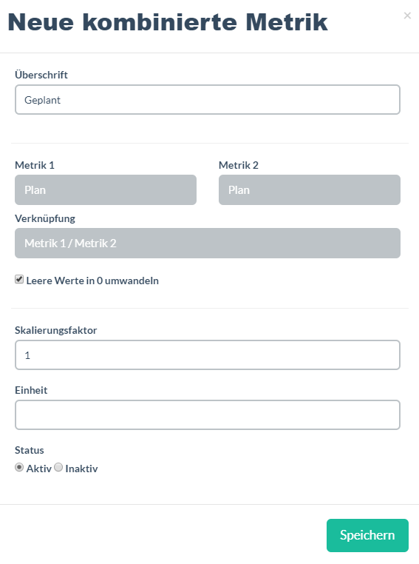The height and width of the screenshot is (564, 419).
Task: Click the Verknüpfung label
Action: (45, 218)
